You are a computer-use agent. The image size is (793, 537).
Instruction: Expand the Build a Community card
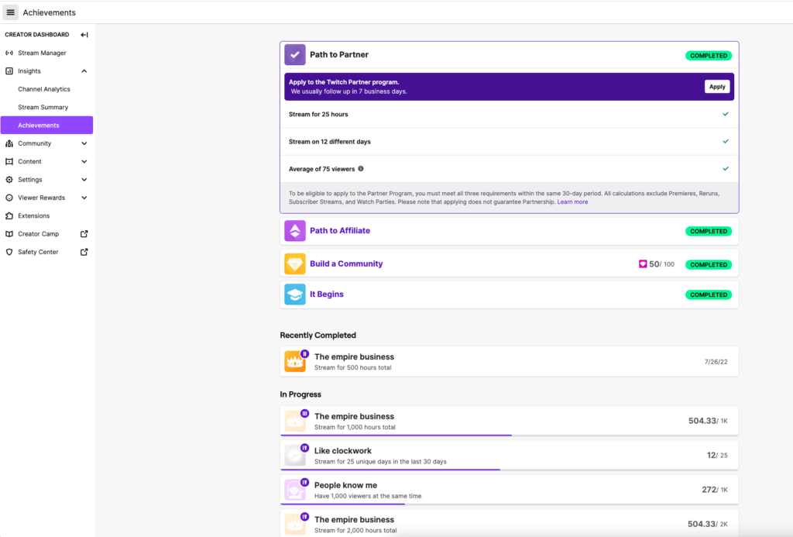pyautogui.click(x=510, y=263)
